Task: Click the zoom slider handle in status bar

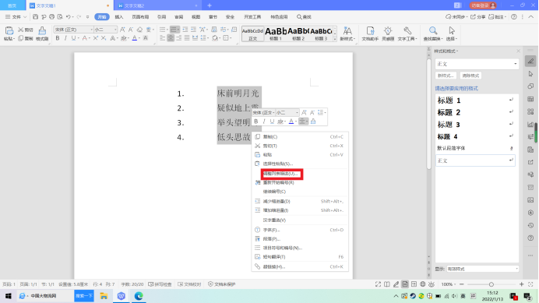Action: click(x=491, y=284)
